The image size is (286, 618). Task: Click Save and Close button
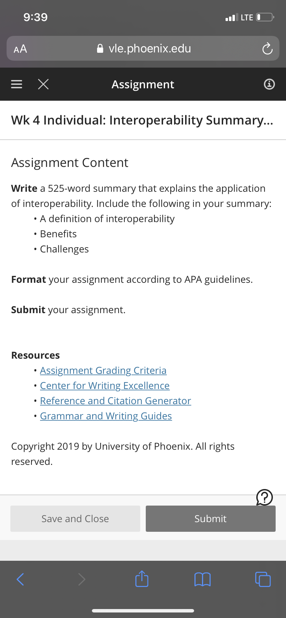point(75,519)
